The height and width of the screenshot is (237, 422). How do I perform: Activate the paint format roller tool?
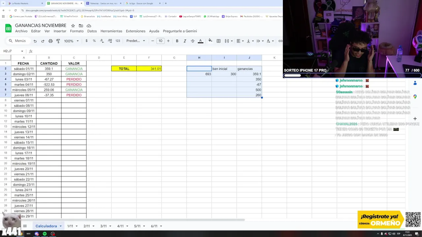[58, 41]
